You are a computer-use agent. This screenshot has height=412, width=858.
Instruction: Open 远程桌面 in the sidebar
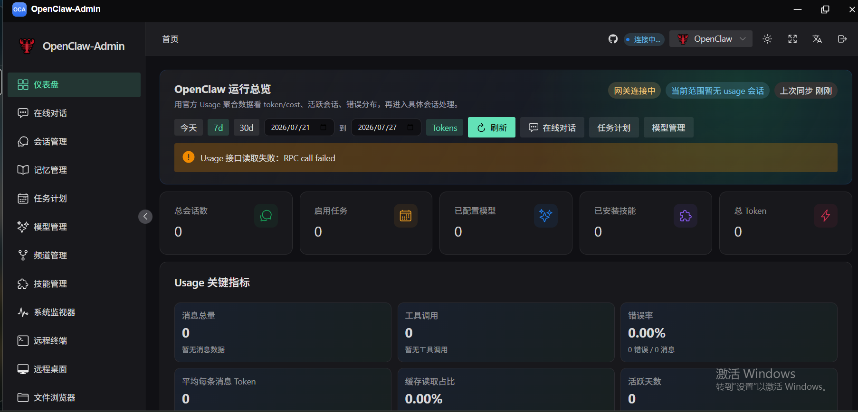pos(74,369)
